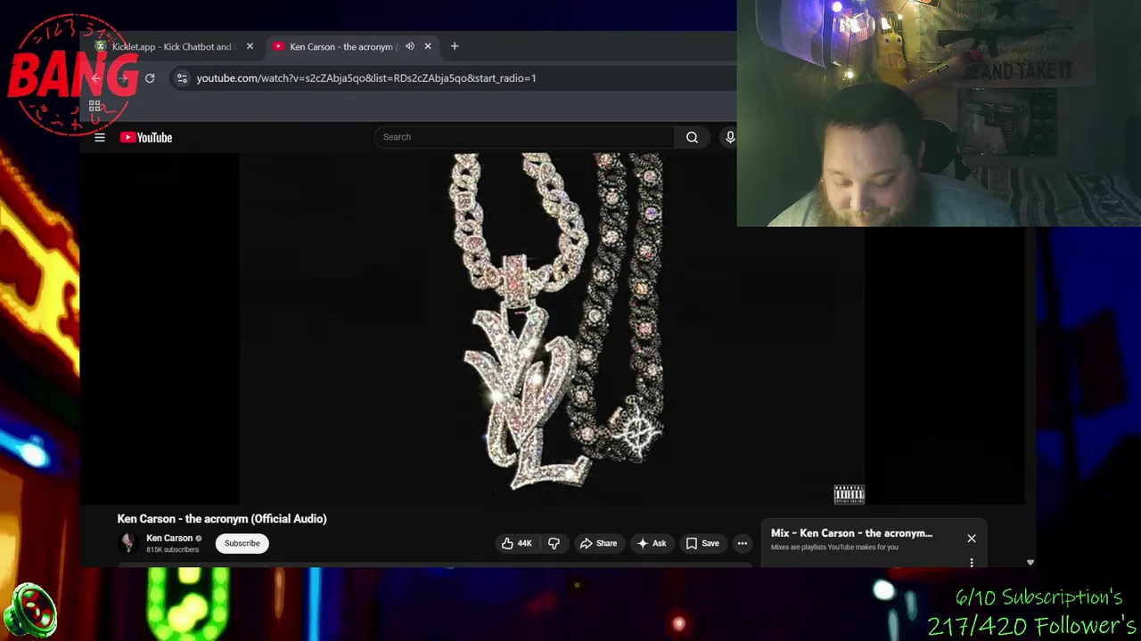Close the Kicklet.app tab

click(250, 46)
